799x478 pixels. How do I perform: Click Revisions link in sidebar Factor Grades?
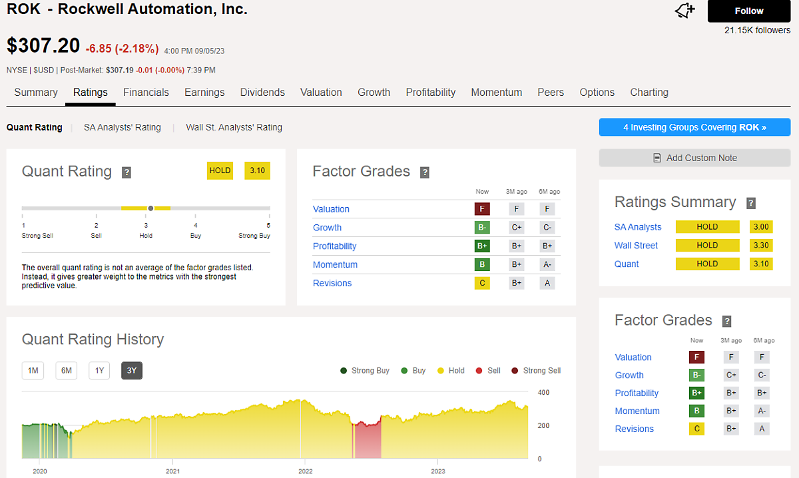click(x=635, y=429)
